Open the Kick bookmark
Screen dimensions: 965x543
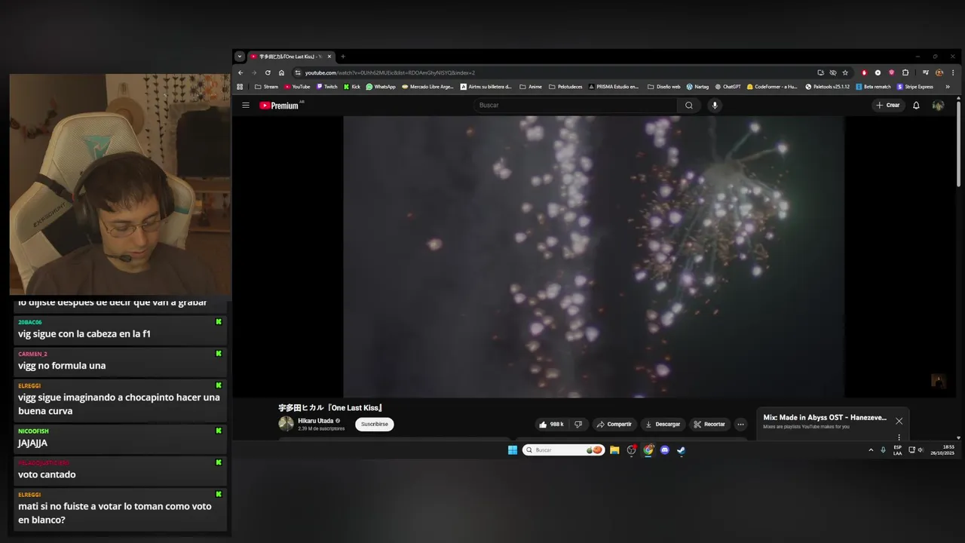351,87
